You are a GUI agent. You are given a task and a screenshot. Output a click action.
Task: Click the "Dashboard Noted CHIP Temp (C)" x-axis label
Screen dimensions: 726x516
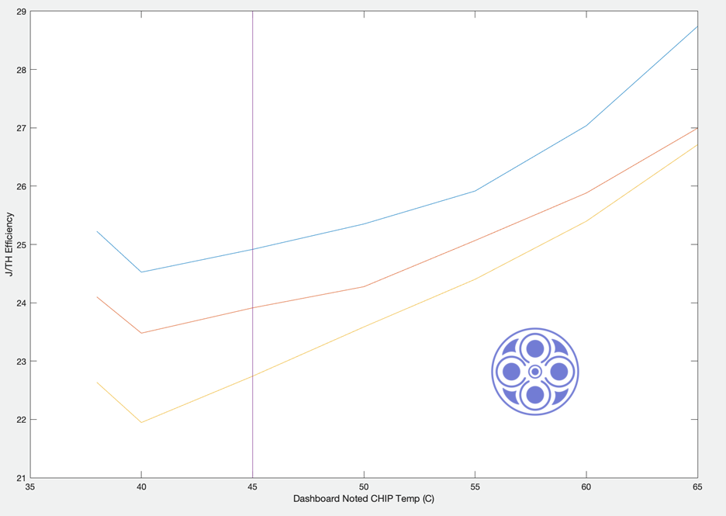click(x=364, y=499)
